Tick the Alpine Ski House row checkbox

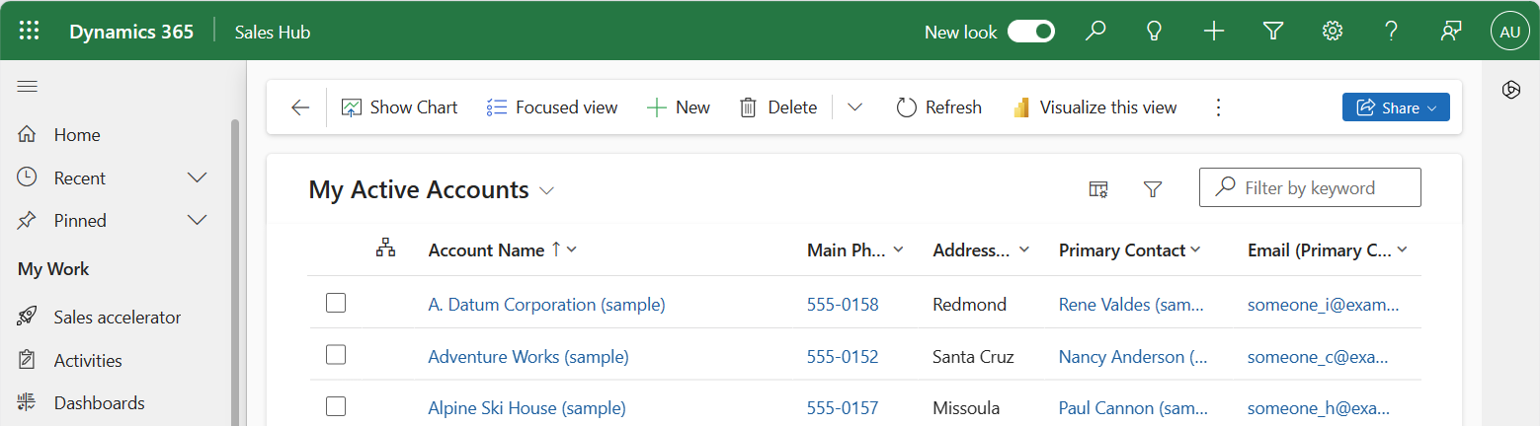(x=336, y=406)
